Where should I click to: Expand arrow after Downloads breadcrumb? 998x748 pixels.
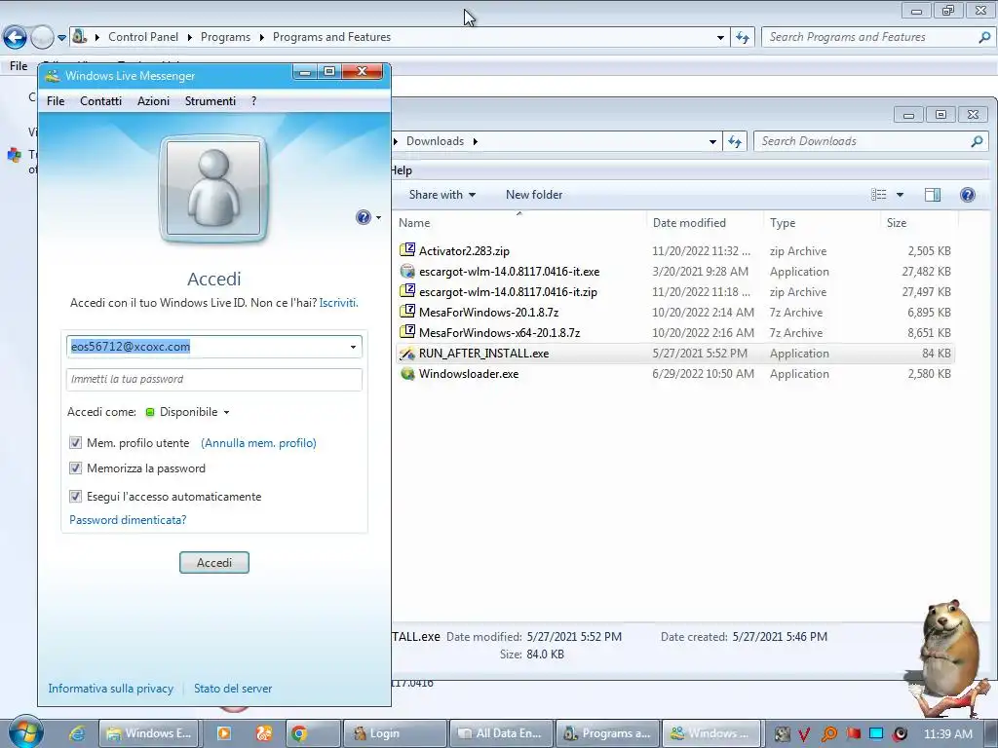tap(475, 141)
